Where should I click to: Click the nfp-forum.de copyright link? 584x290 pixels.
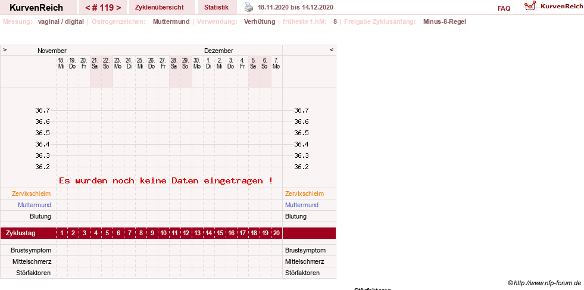pos(544,282)
